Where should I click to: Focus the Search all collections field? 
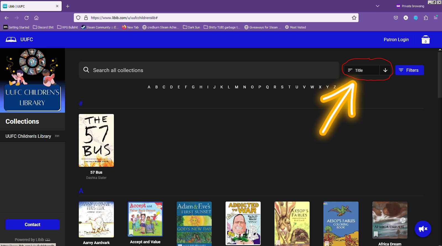point(209,70)
